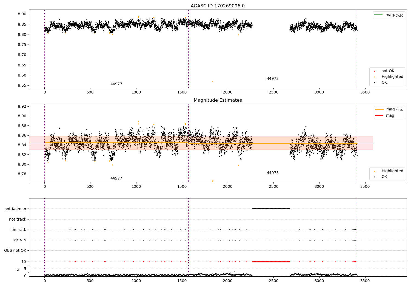Click the orange triangle marker at bottom of Magnitude Estimates plot
Image resolution: width=411 pixels, height=287 pixels.
pos(213,181)
